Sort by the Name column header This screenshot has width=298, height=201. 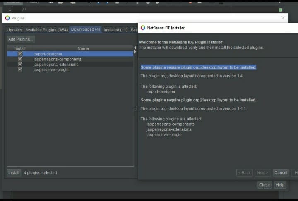coord(83,48)
